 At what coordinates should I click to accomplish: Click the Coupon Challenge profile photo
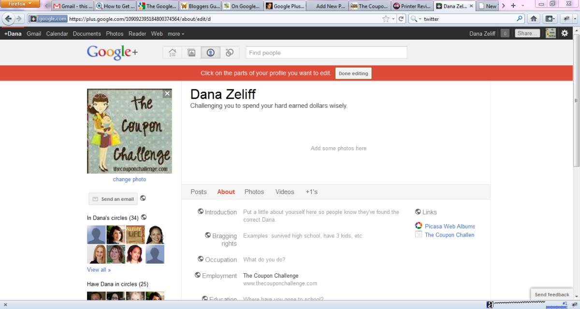pos(130,131)
